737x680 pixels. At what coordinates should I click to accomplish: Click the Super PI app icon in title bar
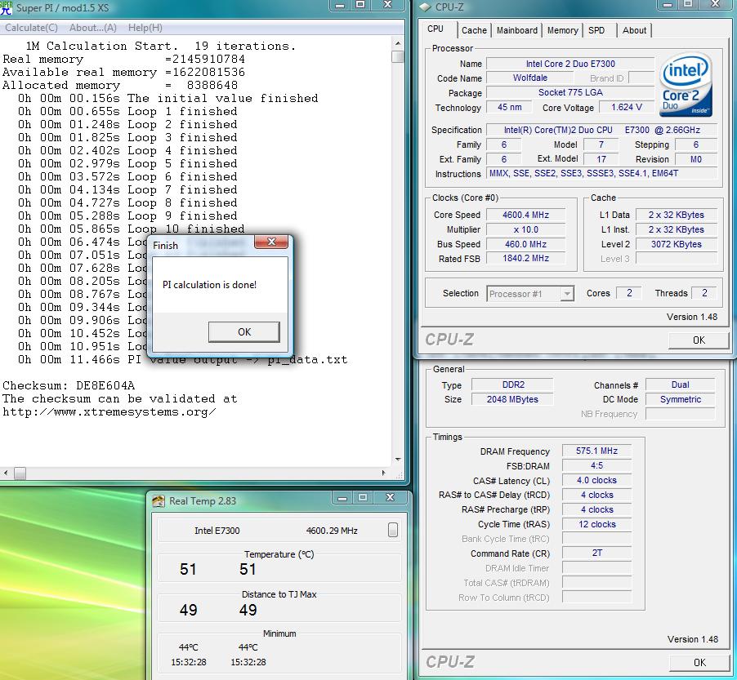point(6,7)
